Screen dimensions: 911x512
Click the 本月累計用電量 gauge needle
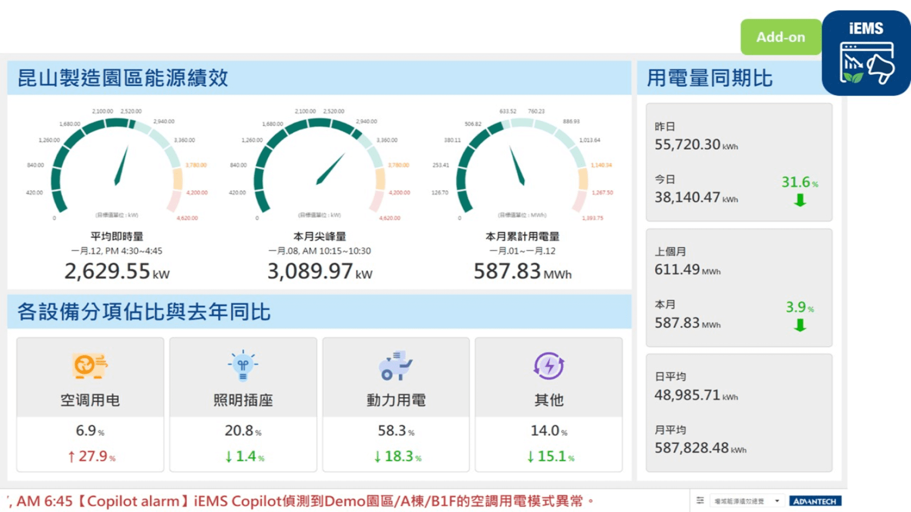point(517,165)
